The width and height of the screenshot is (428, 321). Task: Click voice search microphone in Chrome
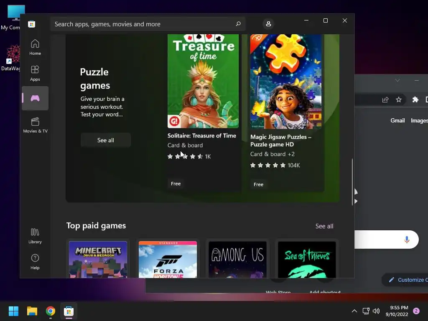coord(407,239)
